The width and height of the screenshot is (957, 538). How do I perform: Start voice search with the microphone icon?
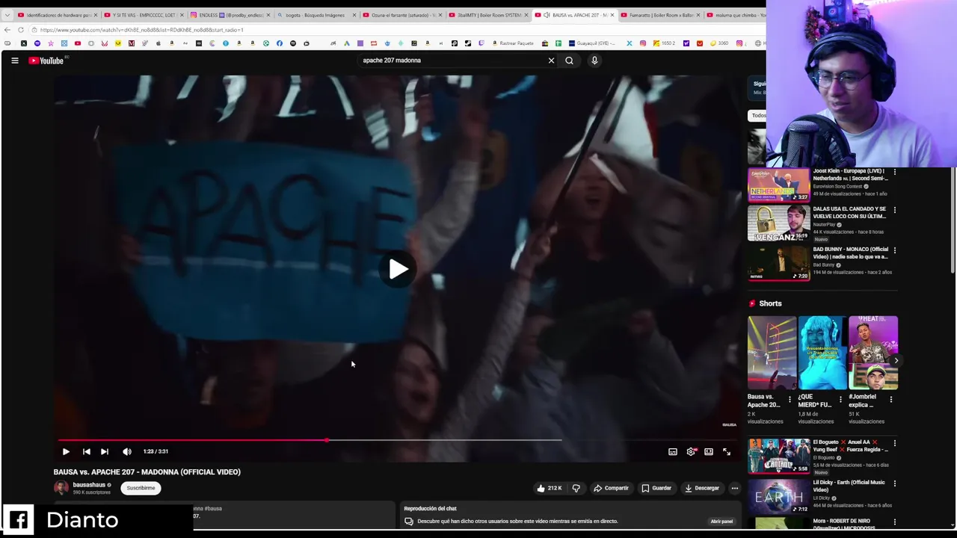point(594,61)
